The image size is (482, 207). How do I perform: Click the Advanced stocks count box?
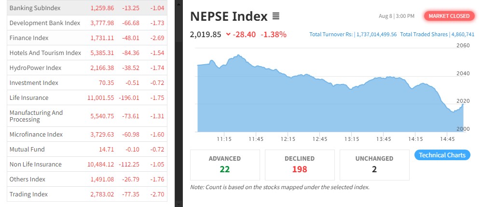(x=225, y=164)
